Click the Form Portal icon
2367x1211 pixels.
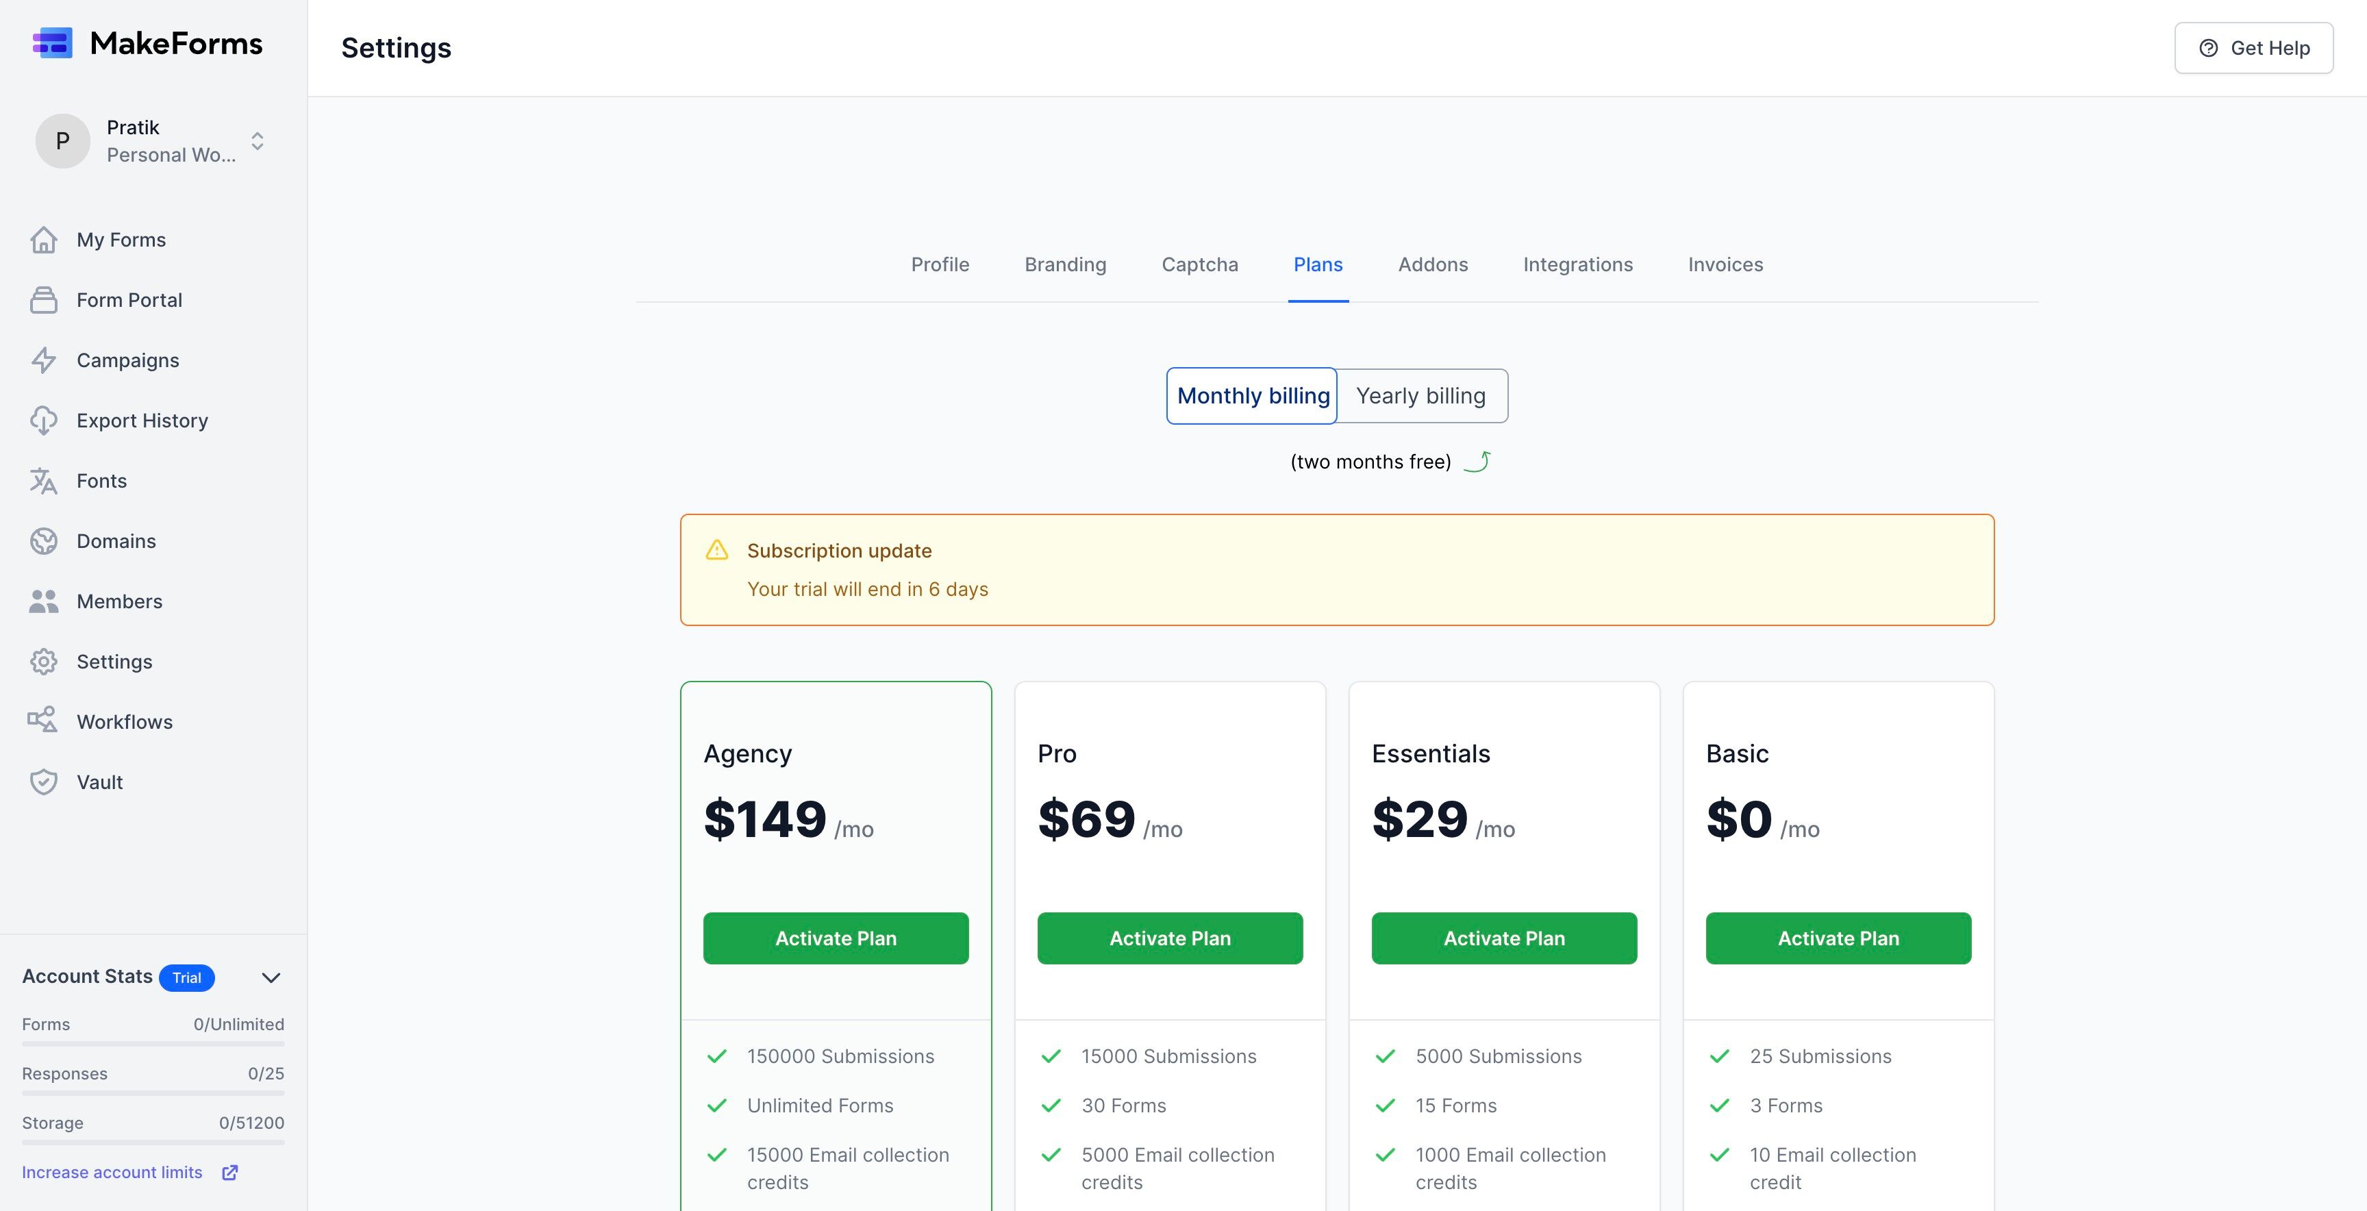pos(43,299)
